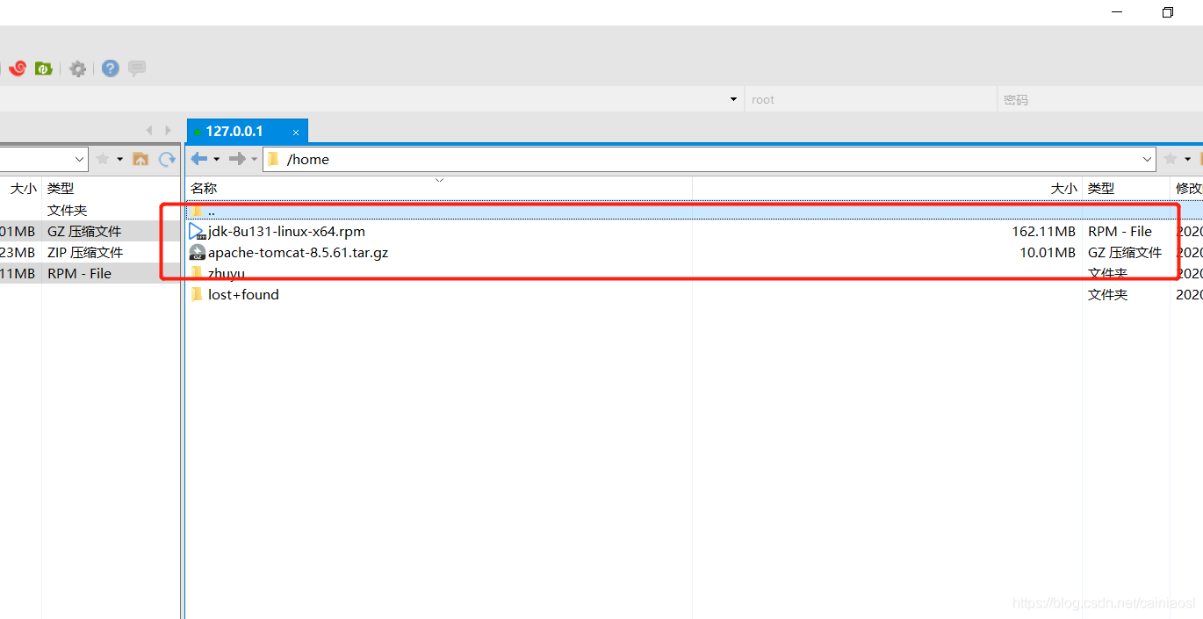Click the /home remote path field
The height and width of the screenshot is (619, 1203).
pyautogui.click(x=710, y=159)
